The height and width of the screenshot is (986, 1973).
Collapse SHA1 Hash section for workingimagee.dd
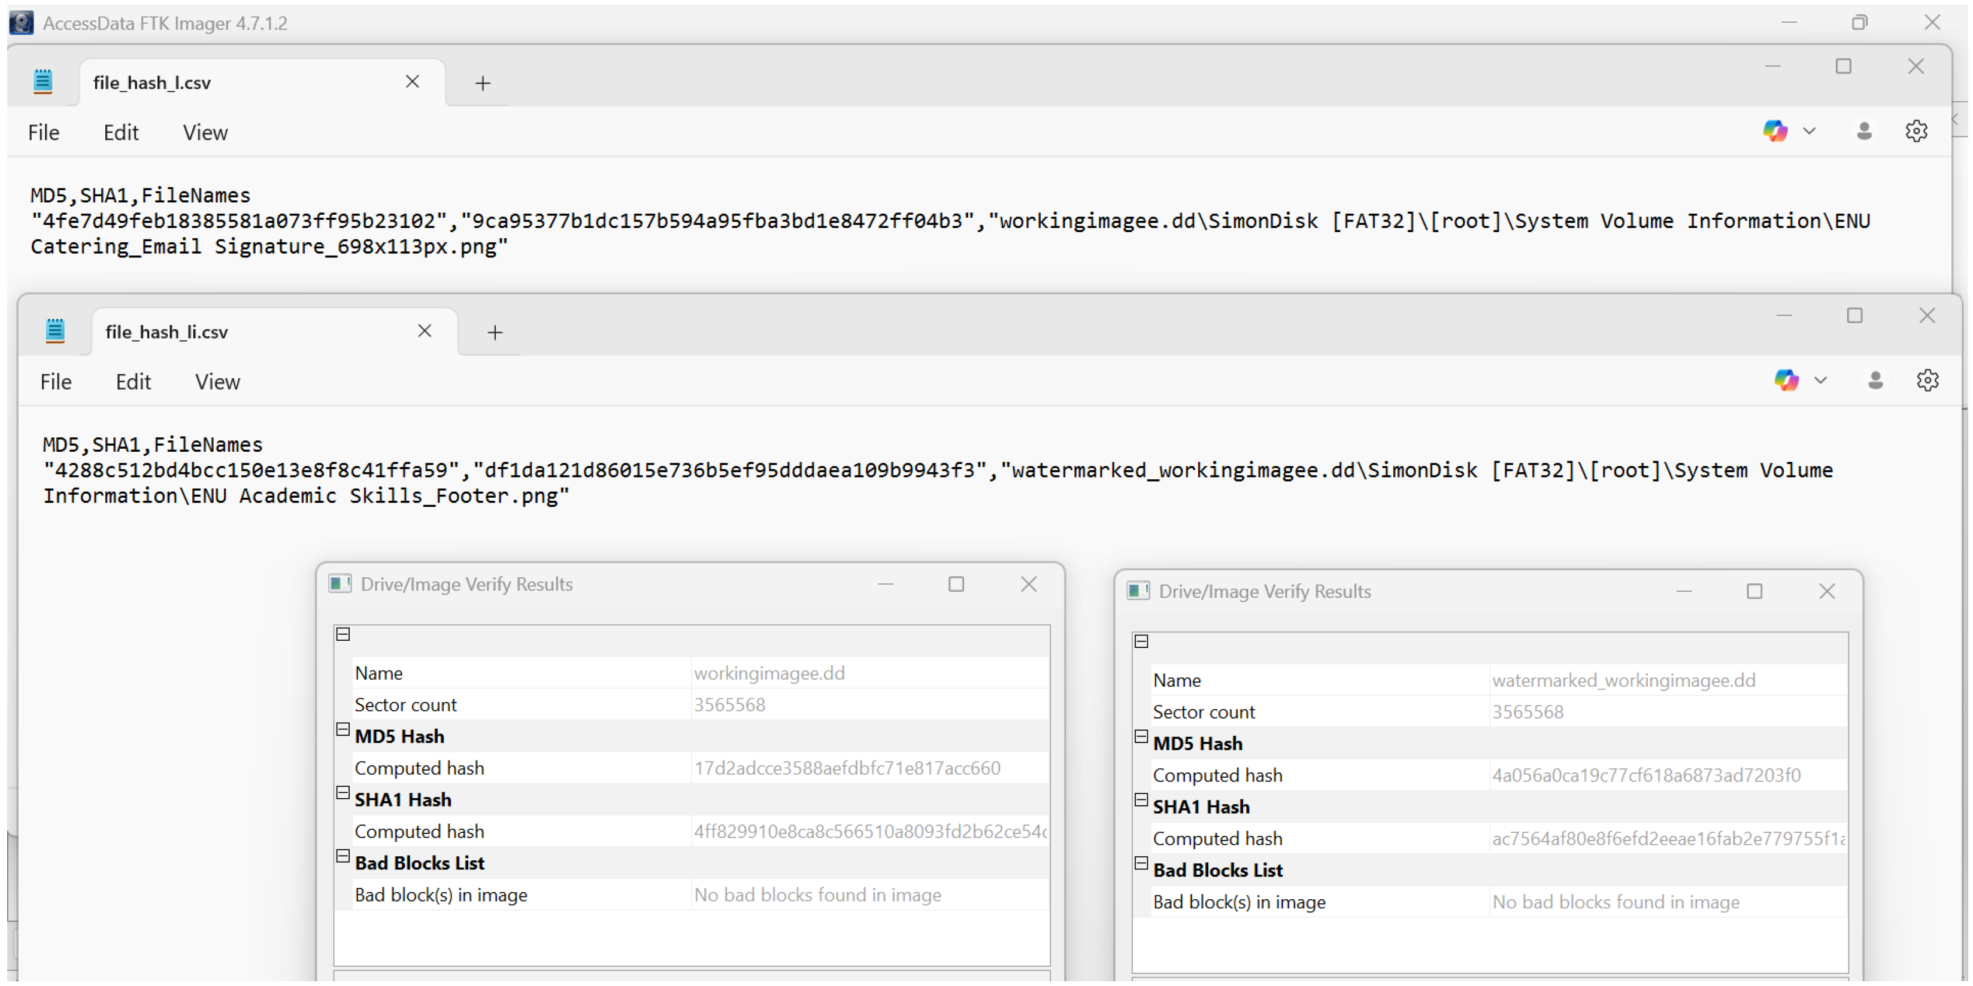(x=343, y=793)
